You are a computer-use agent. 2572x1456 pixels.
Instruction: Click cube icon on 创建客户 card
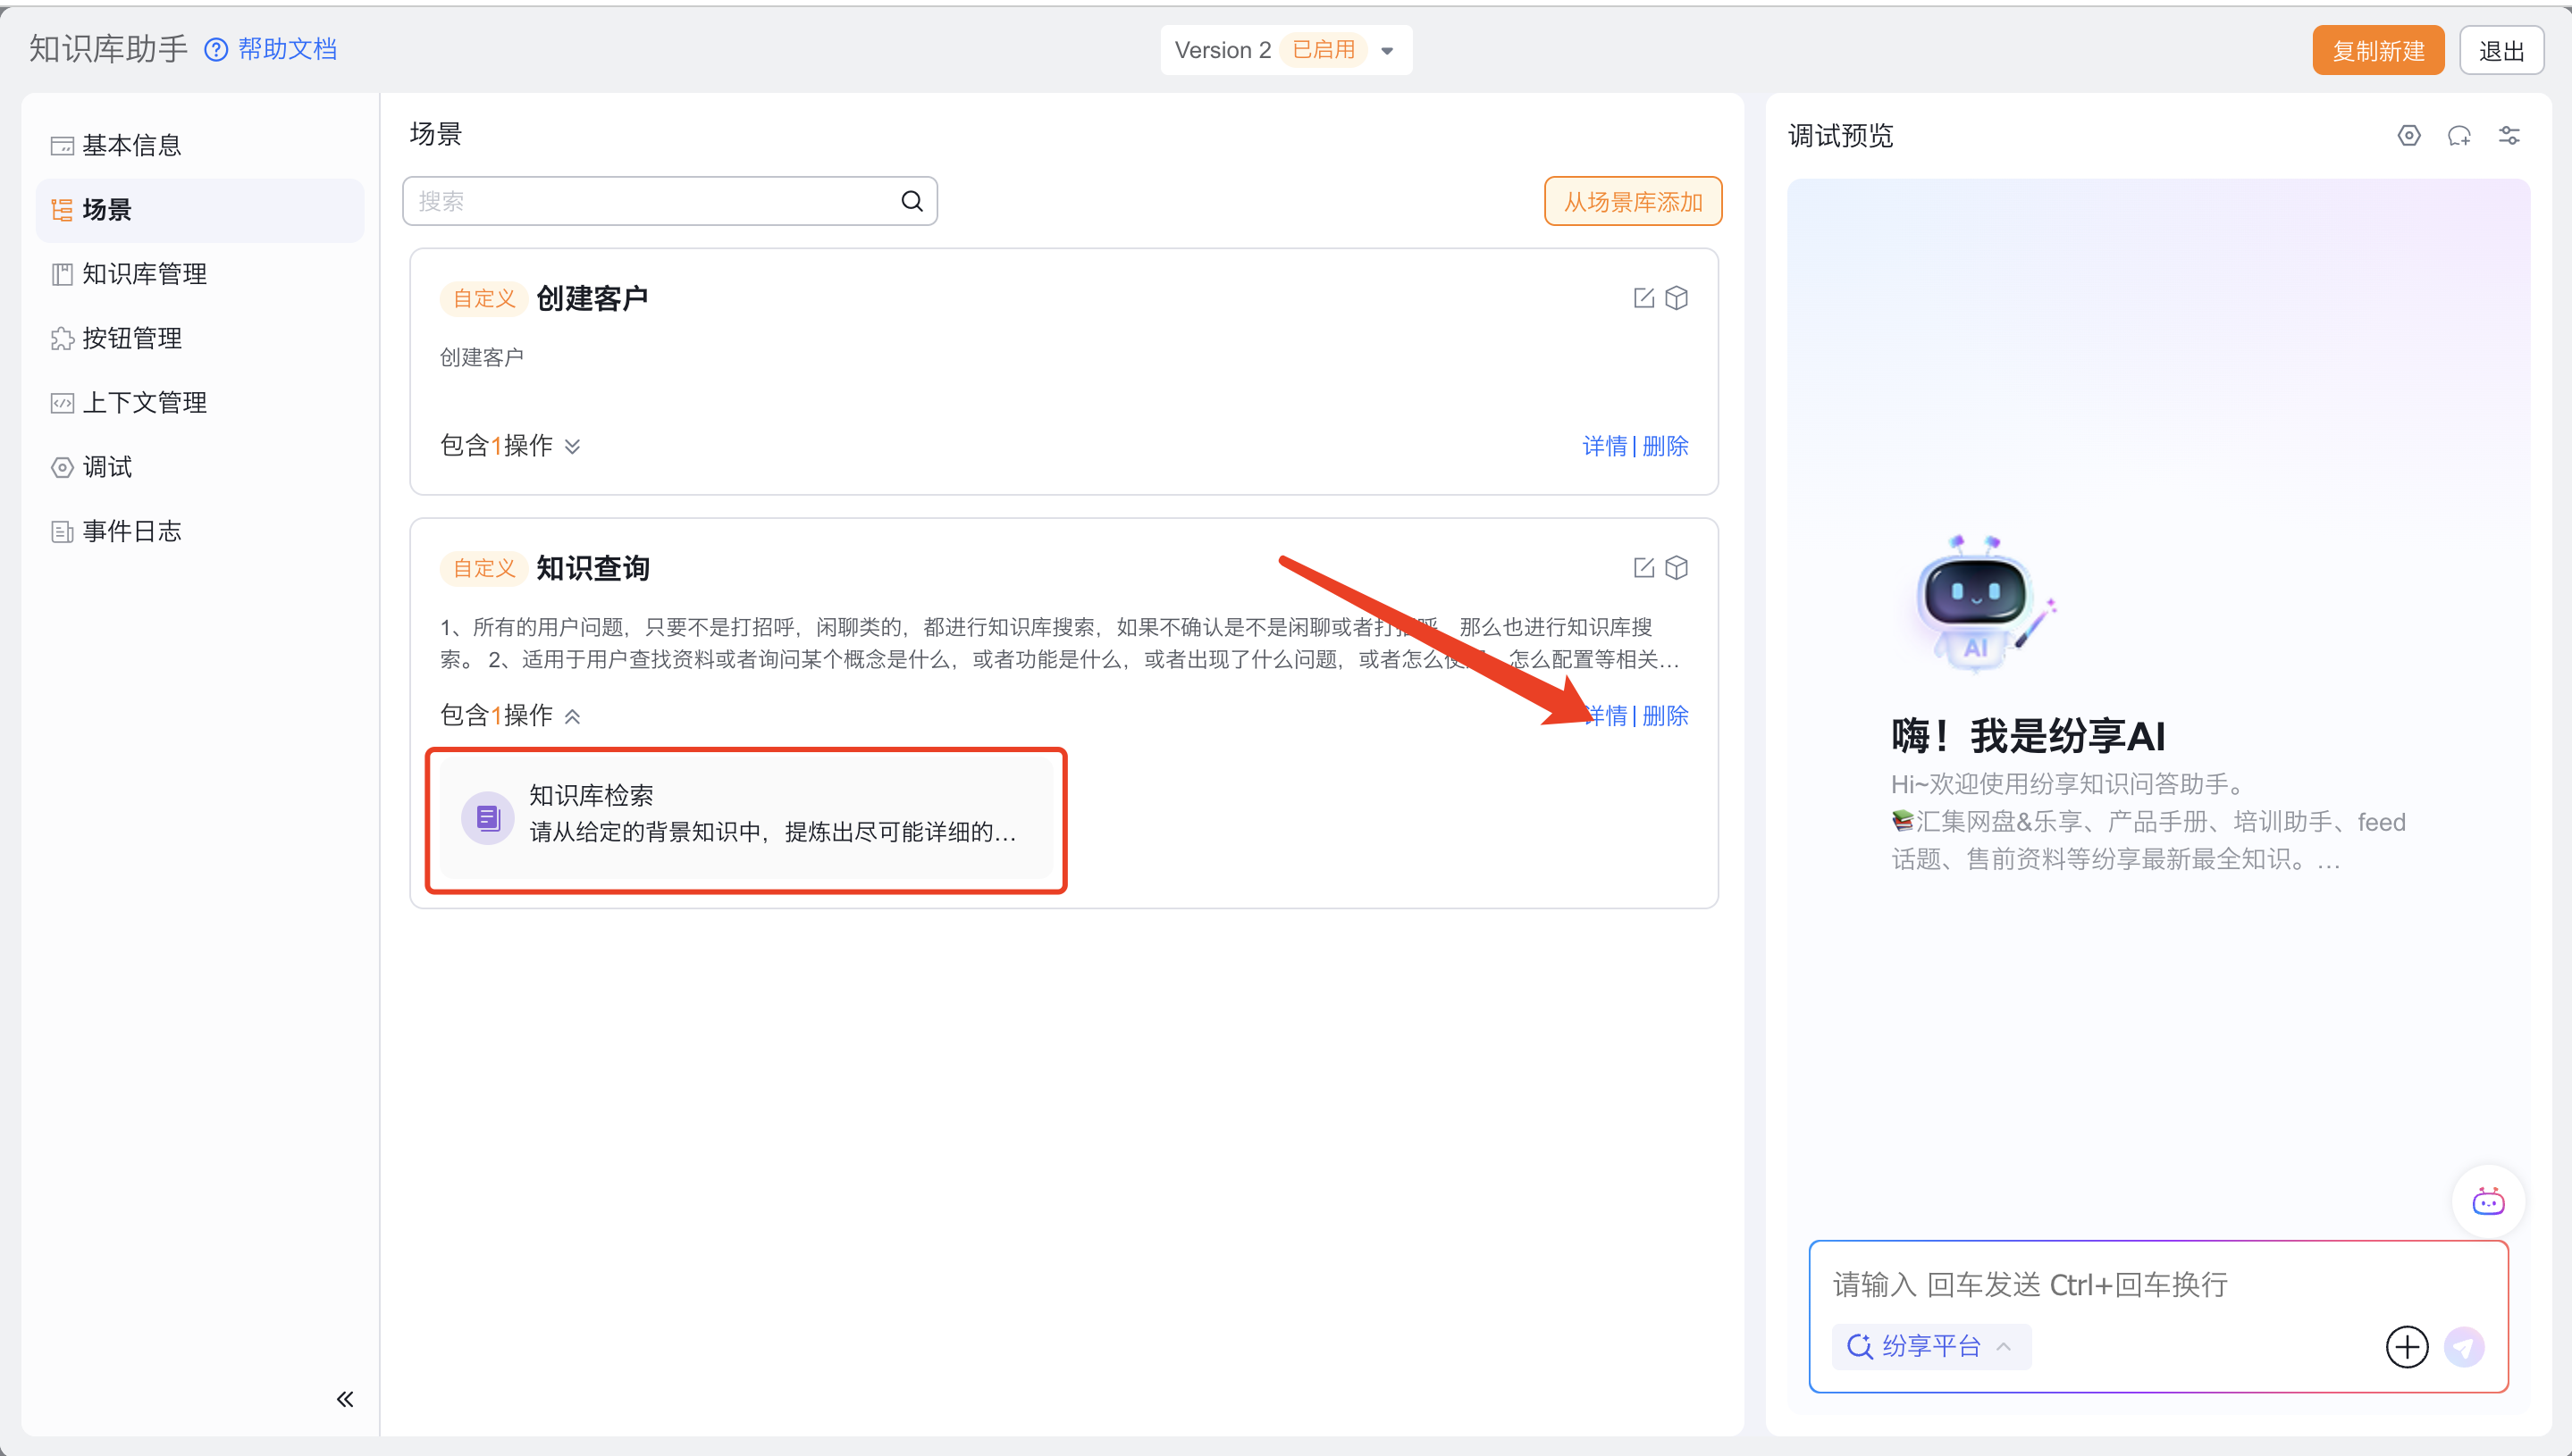click(1677, 298)
